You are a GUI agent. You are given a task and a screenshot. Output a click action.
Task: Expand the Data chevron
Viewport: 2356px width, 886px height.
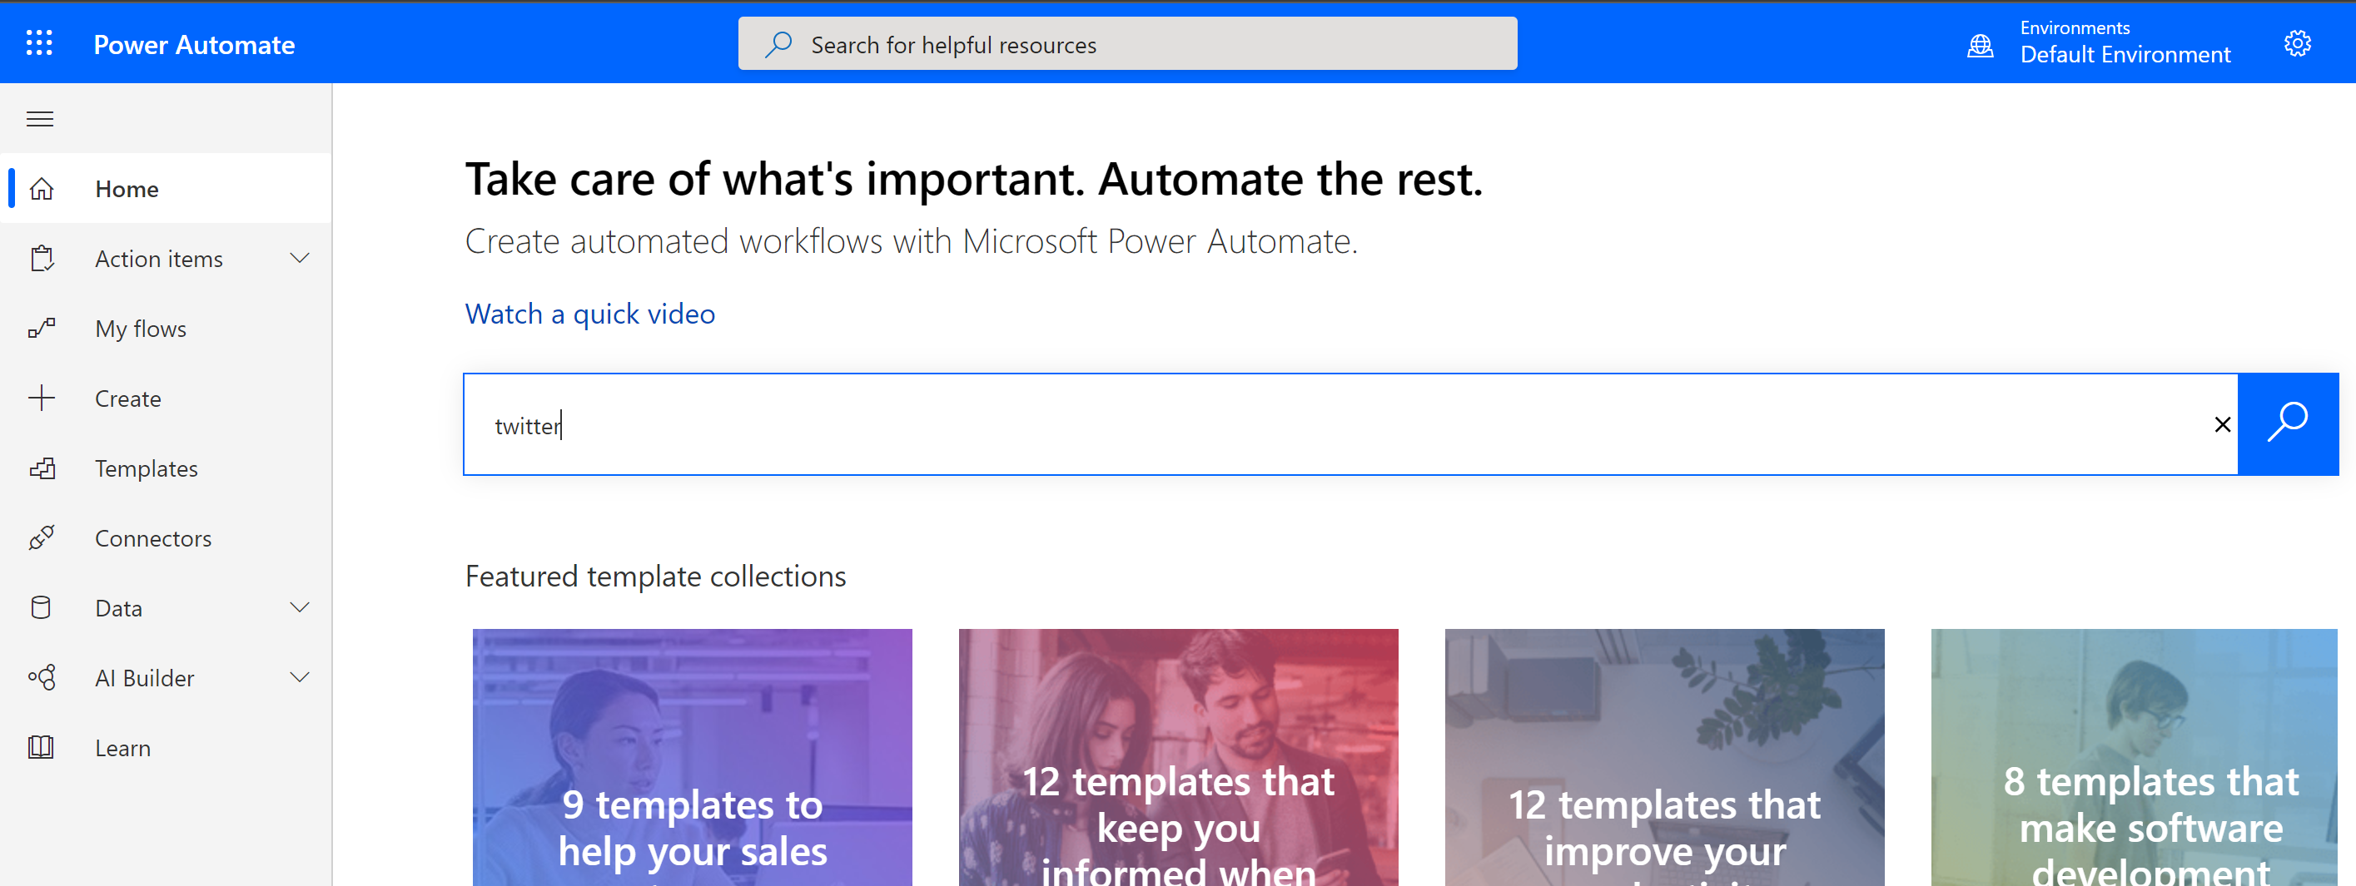(x=299, y=607)
